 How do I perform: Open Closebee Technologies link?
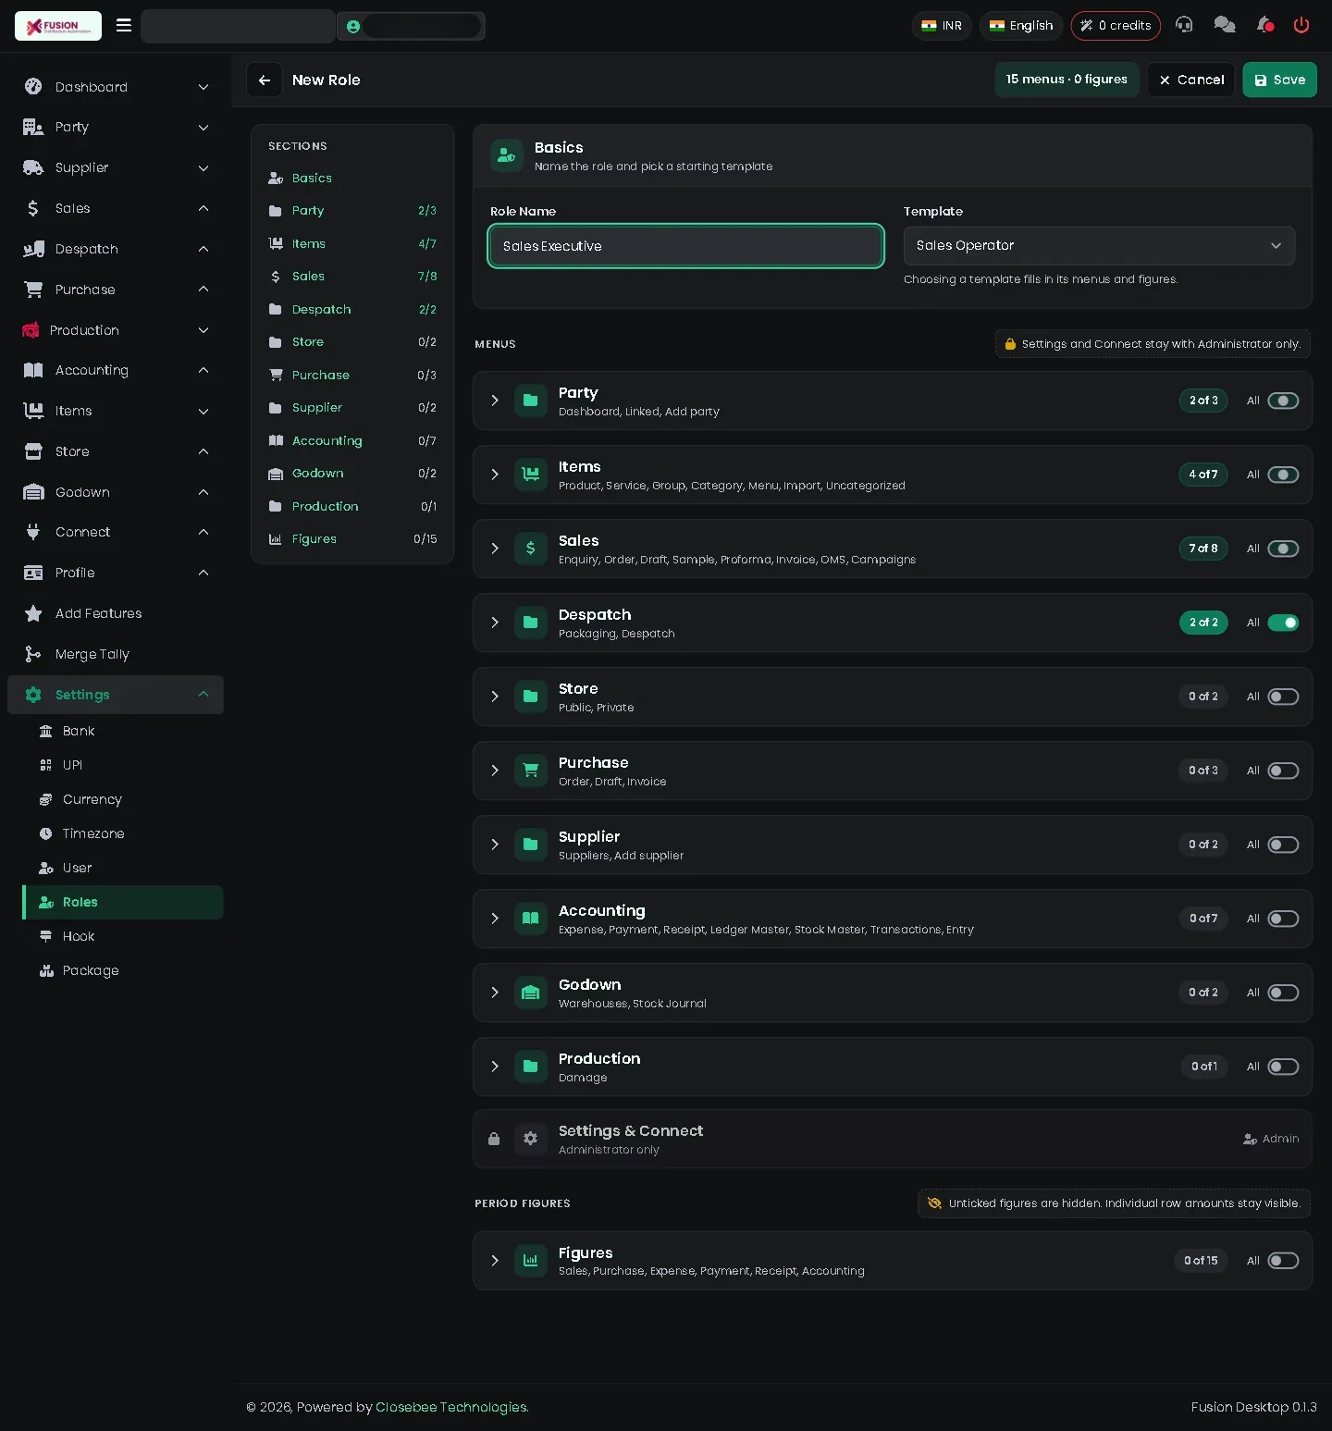point(451,1407)
